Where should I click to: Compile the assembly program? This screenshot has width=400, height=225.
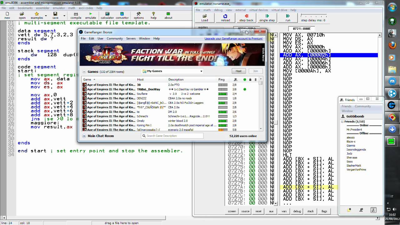76,16
